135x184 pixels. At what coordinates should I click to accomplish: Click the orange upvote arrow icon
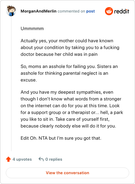8,159
